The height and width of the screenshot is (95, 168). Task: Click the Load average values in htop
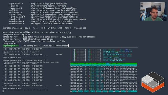[119, 59]
